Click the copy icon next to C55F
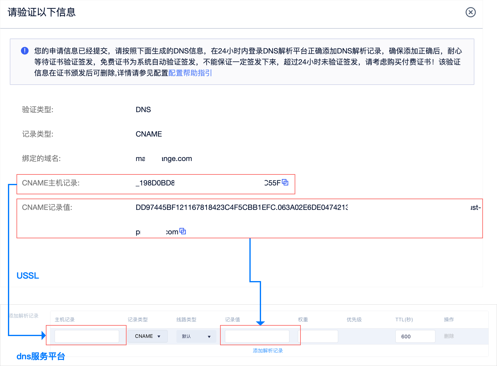The image size is (497, 366). pyautogui.click(x=285, y=183)
